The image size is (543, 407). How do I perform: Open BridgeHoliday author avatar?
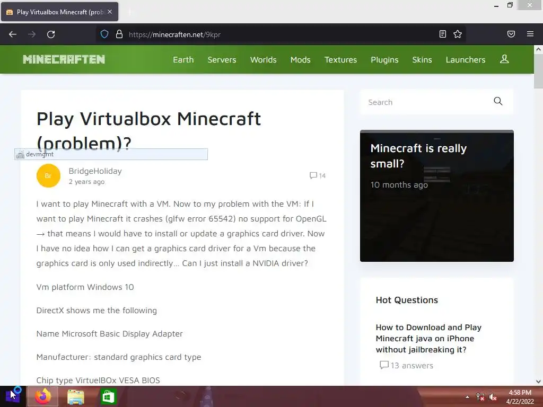48,175
